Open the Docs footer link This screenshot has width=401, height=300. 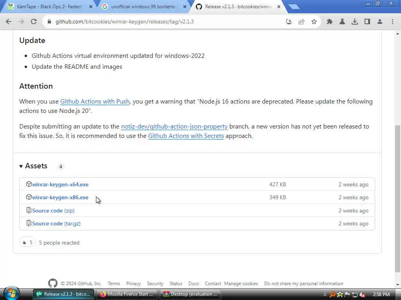[193, 284]
